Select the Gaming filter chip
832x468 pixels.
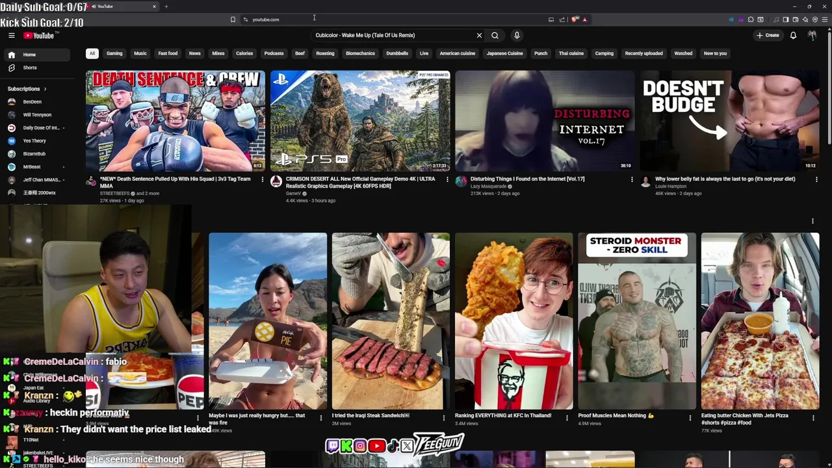pyautogui.click(x=114, y=53)
